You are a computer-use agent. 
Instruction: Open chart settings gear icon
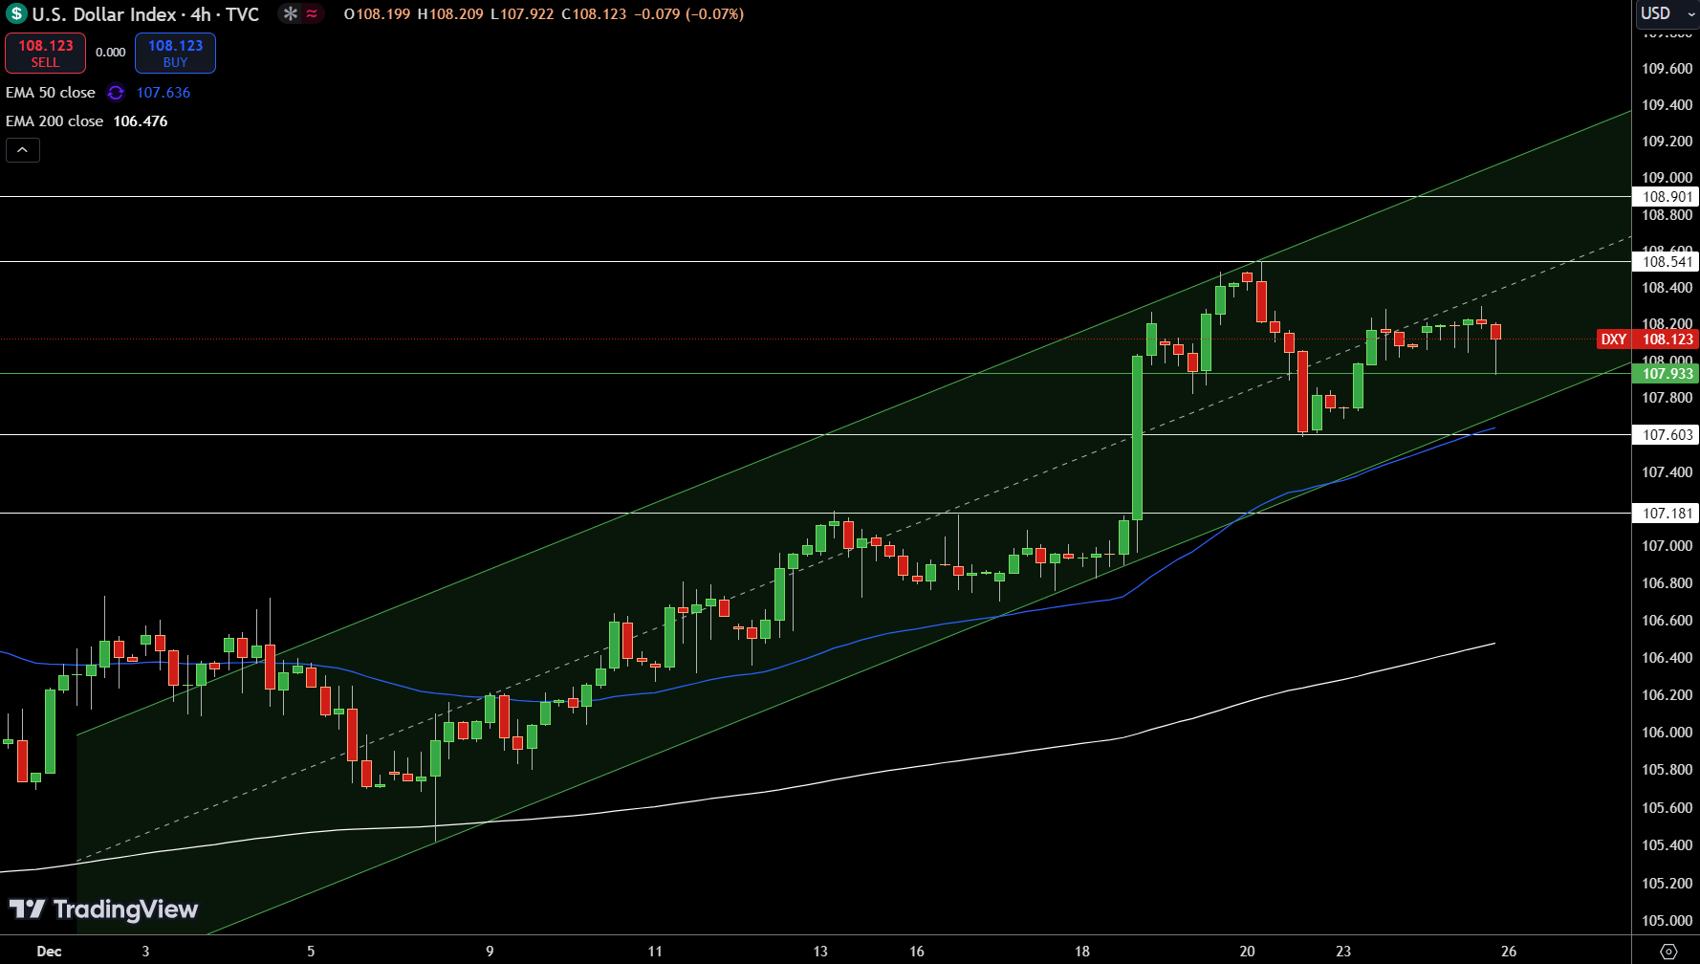pyautogui.click(x=1668, y=952)
